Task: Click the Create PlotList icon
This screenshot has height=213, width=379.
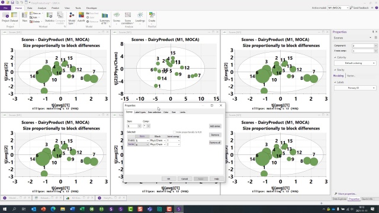Action: (152, 17)
